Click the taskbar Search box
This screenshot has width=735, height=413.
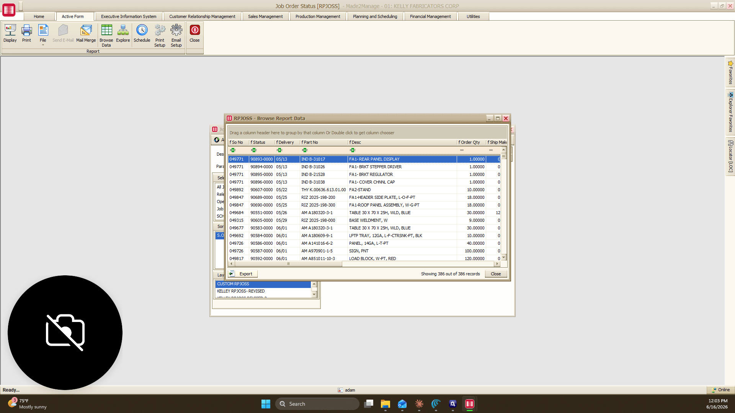click(317, 404)
